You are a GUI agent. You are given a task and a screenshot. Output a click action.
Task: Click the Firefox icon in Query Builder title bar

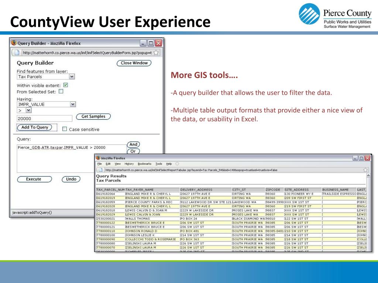pos(14,43)
